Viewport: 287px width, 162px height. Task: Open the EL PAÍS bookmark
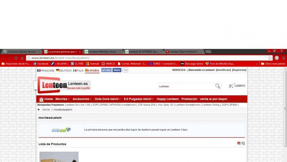pyautogui.click(x=77, y=64)
